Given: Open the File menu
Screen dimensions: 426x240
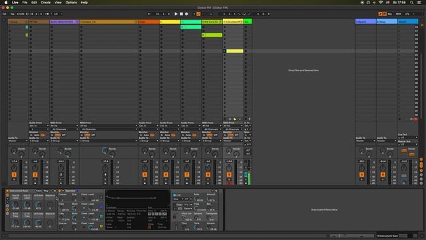Looking at the screenshot, I should [x=25, y=3].
